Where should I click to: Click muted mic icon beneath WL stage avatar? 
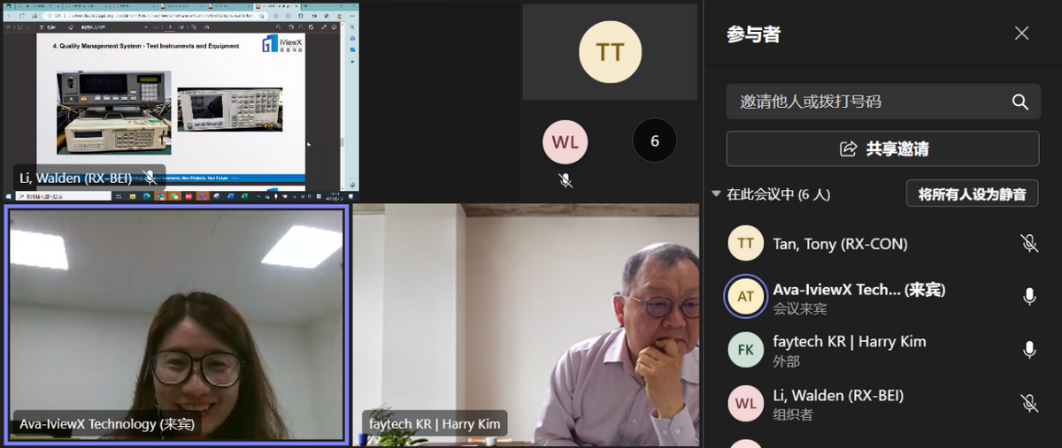(565, 180)
